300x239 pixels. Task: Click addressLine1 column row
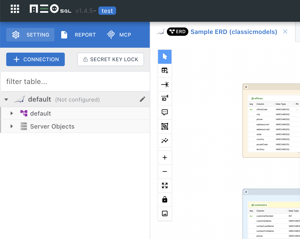274,124
